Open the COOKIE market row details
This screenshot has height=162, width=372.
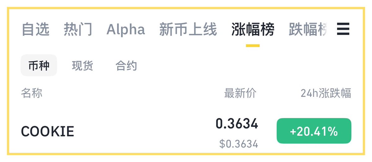pos(186,132)
